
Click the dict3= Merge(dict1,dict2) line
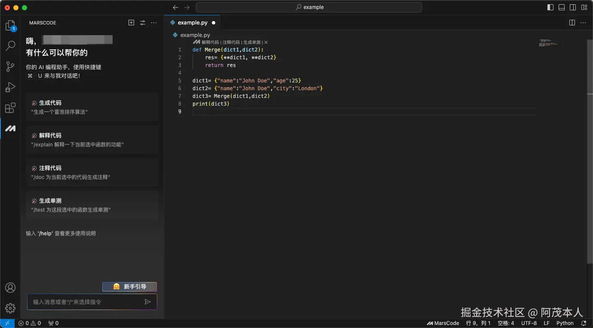click(x=231, y=96)
